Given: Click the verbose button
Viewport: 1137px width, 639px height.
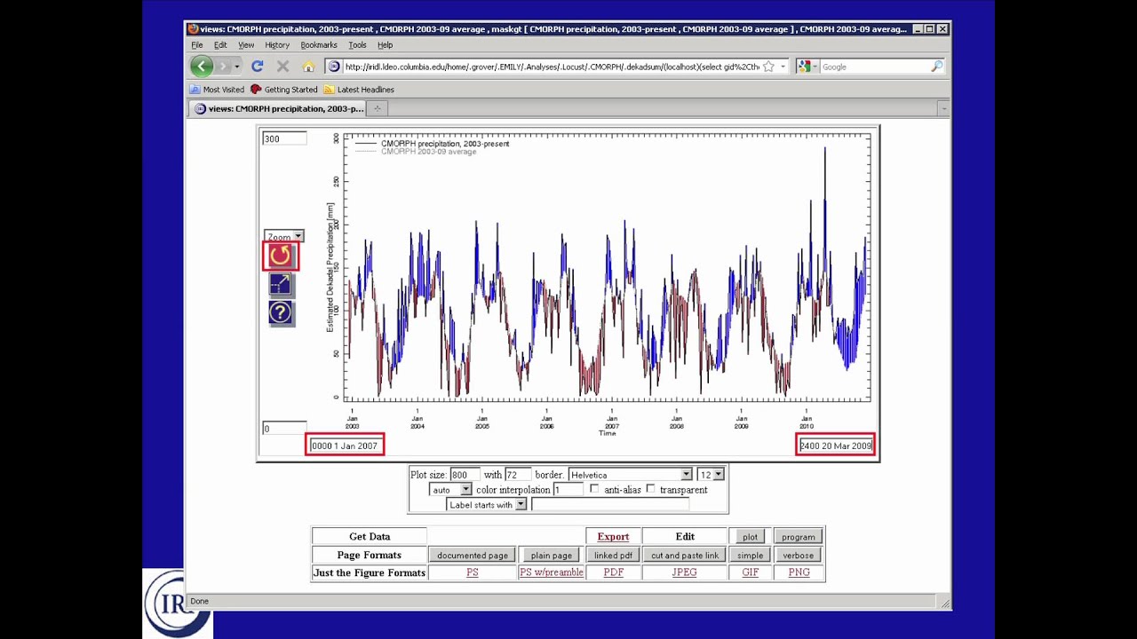Looking at the screenshot, I should 799,556.
